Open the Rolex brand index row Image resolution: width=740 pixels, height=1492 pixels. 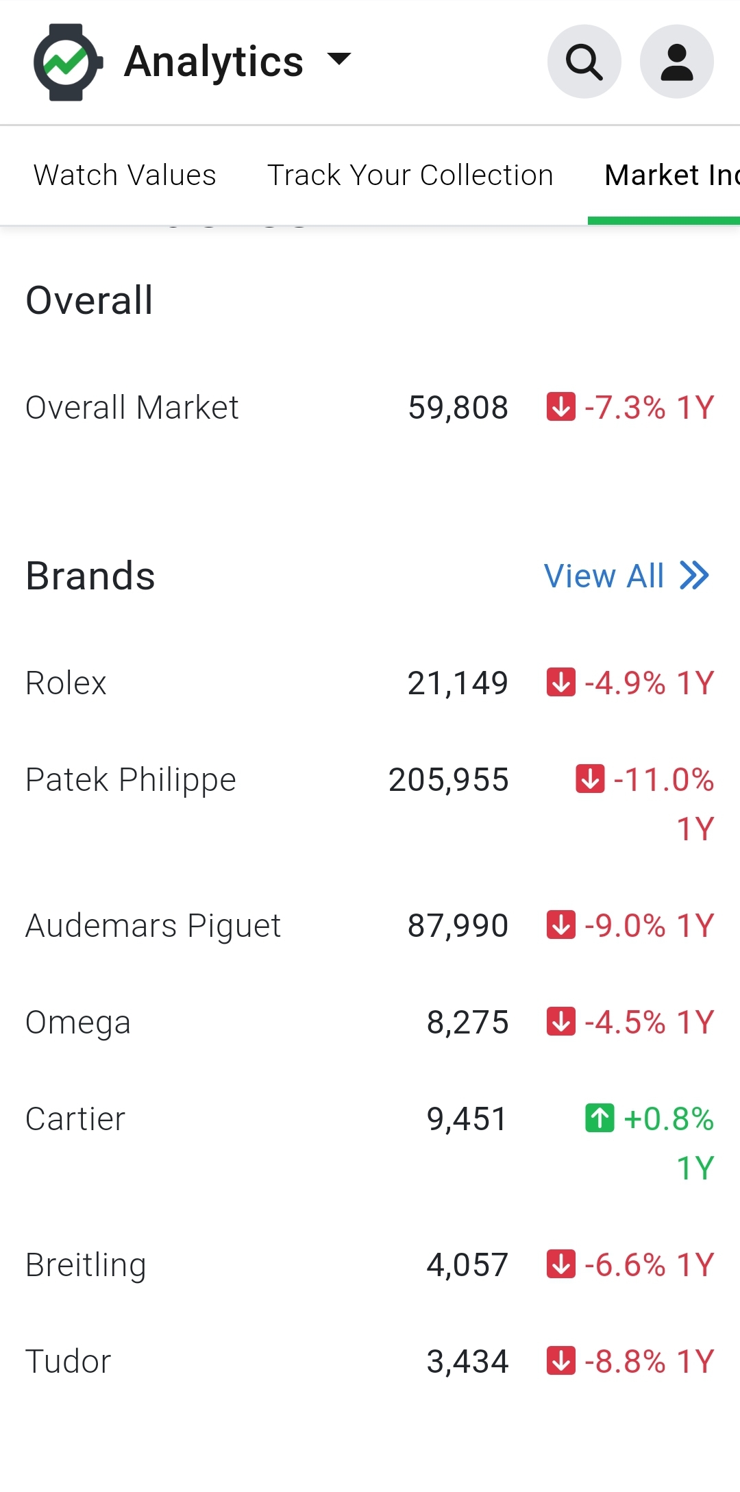click(x=370, y=683)
